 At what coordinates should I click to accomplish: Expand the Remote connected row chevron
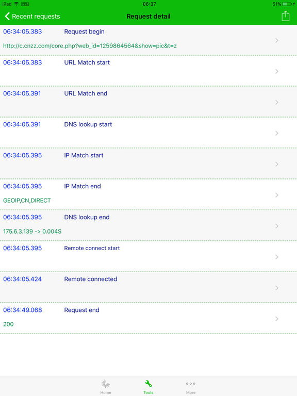pos(277,288)
